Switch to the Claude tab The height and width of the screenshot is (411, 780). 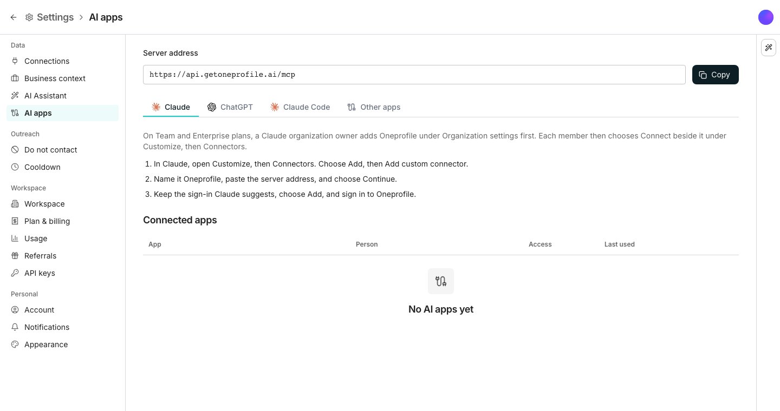point(171,107)
